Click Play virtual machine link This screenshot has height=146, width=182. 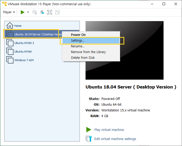point(109,130)
